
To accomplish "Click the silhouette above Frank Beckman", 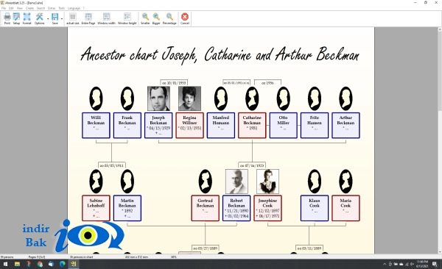I will pos(127,98).
